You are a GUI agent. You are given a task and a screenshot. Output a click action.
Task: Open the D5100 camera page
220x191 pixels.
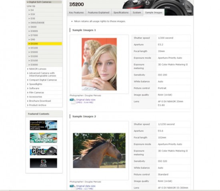[34, 48]
